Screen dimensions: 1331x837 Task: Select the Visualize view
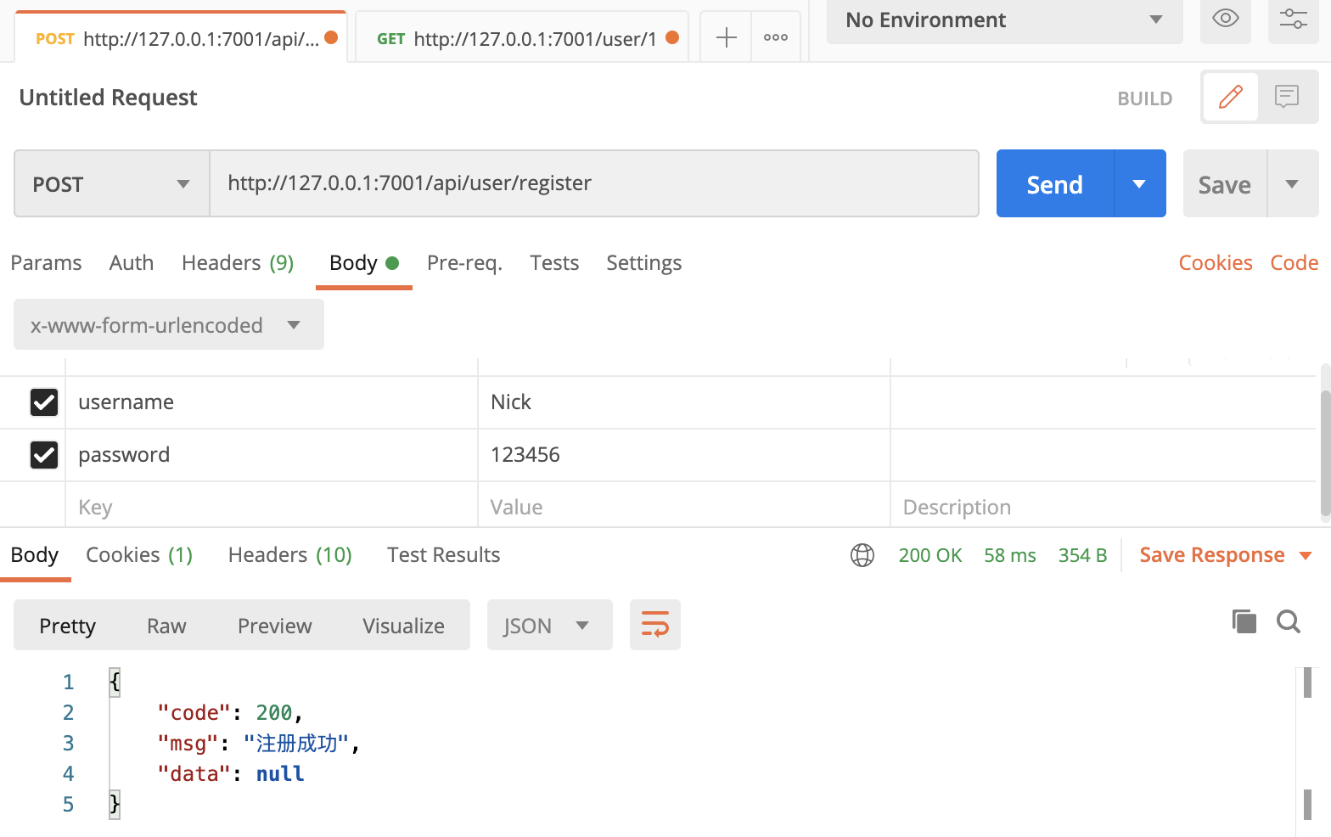tap(403, 626)
